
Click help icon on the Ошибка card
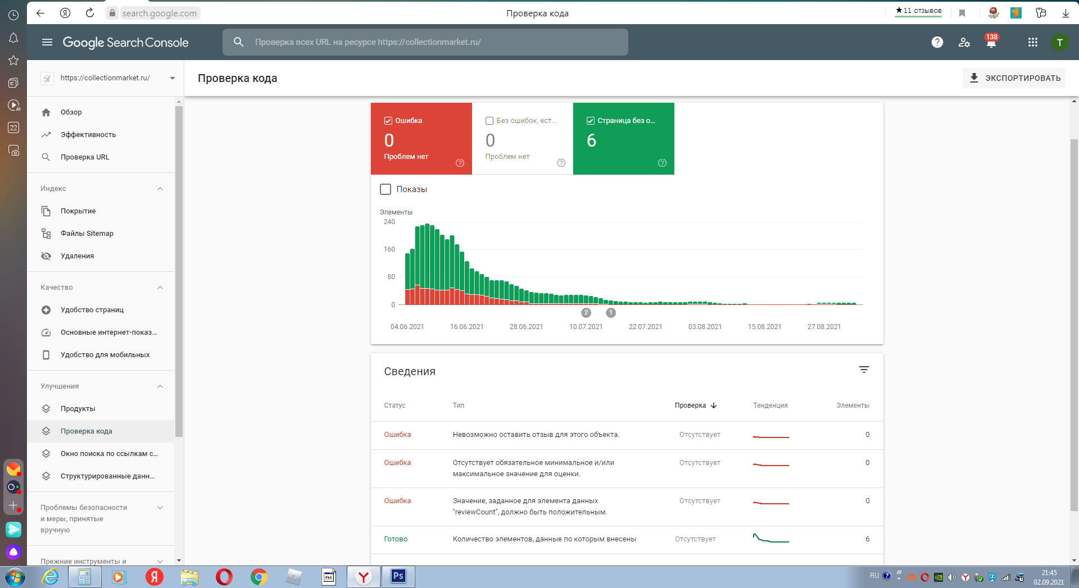coord(460,163)
